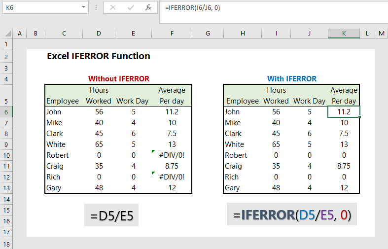
Task: Select the first #DIV/0! cell in Robert's row
Action: 172,155
